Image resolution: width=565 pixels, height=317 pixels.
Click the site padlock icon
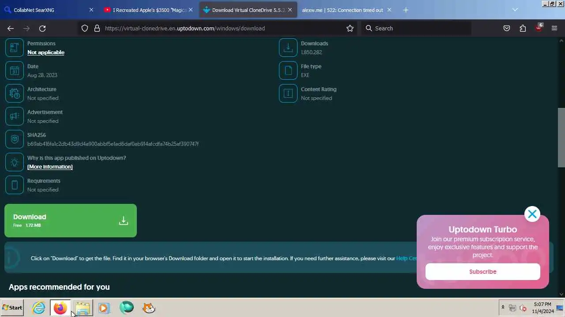[x=97, y=28]
